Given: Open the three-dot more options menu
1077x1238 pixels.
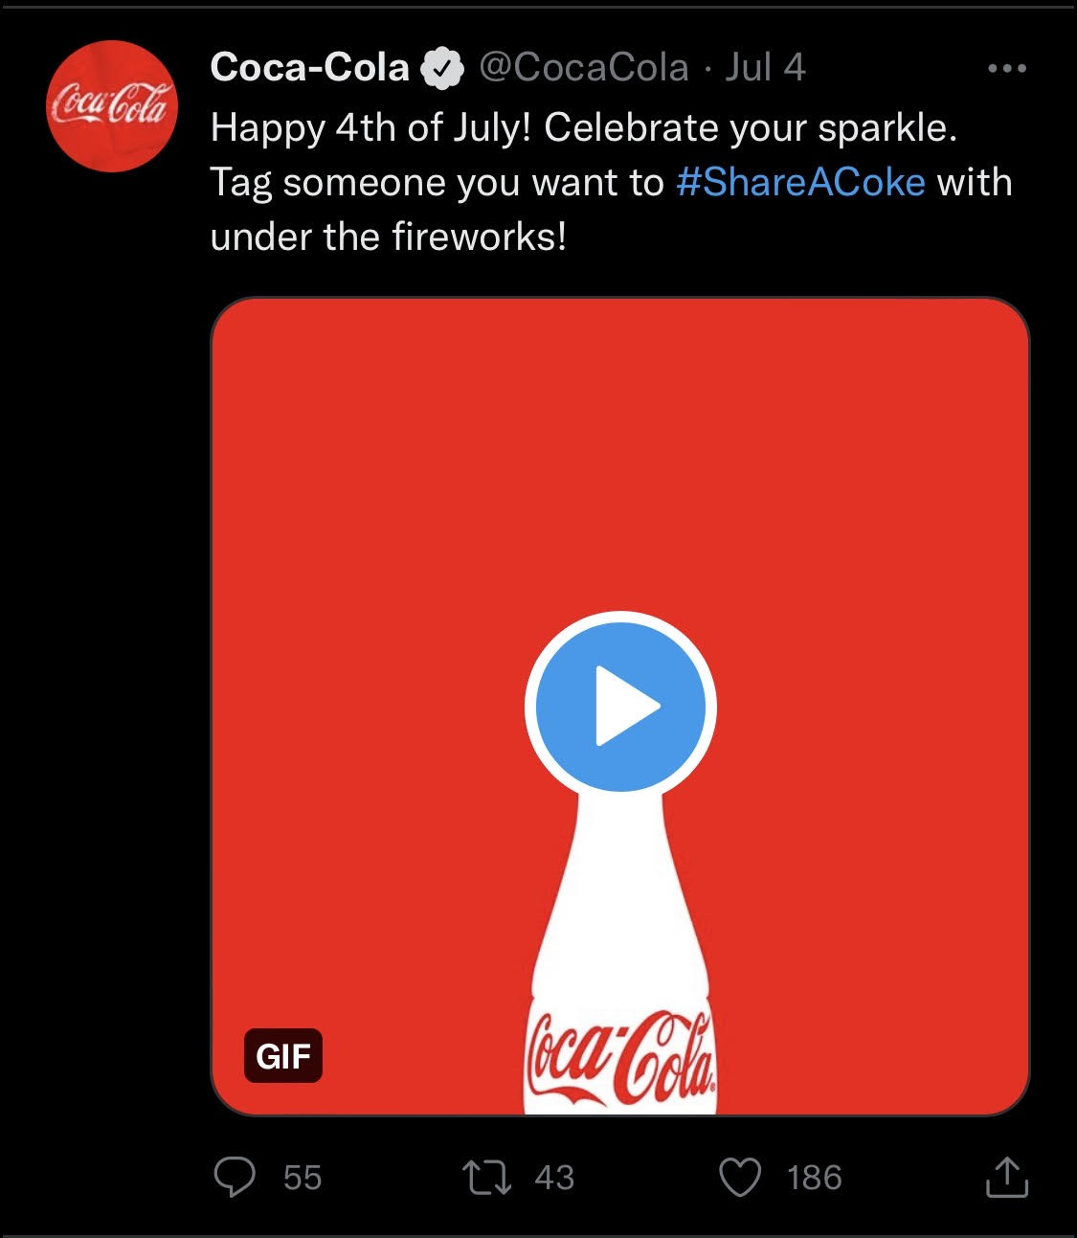Looking at the screenshot, I should (1006, 69).
